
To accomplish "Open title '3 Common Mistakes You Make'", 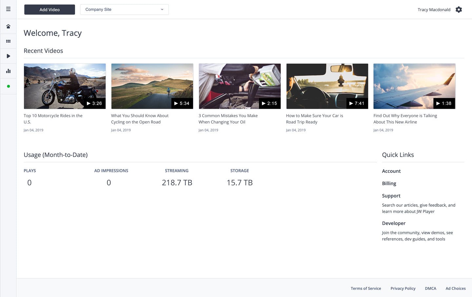I will pyautogui.click(x=228, y=119).
